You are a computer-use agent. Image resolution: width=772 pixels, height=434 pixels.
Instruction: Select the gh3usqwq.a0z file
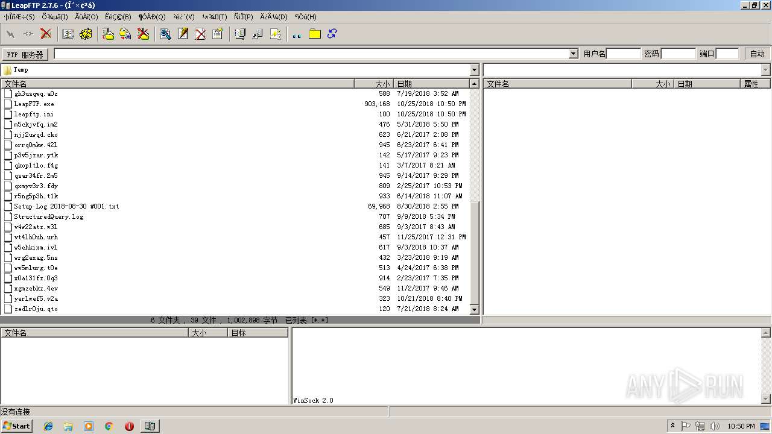click(36, 93)
